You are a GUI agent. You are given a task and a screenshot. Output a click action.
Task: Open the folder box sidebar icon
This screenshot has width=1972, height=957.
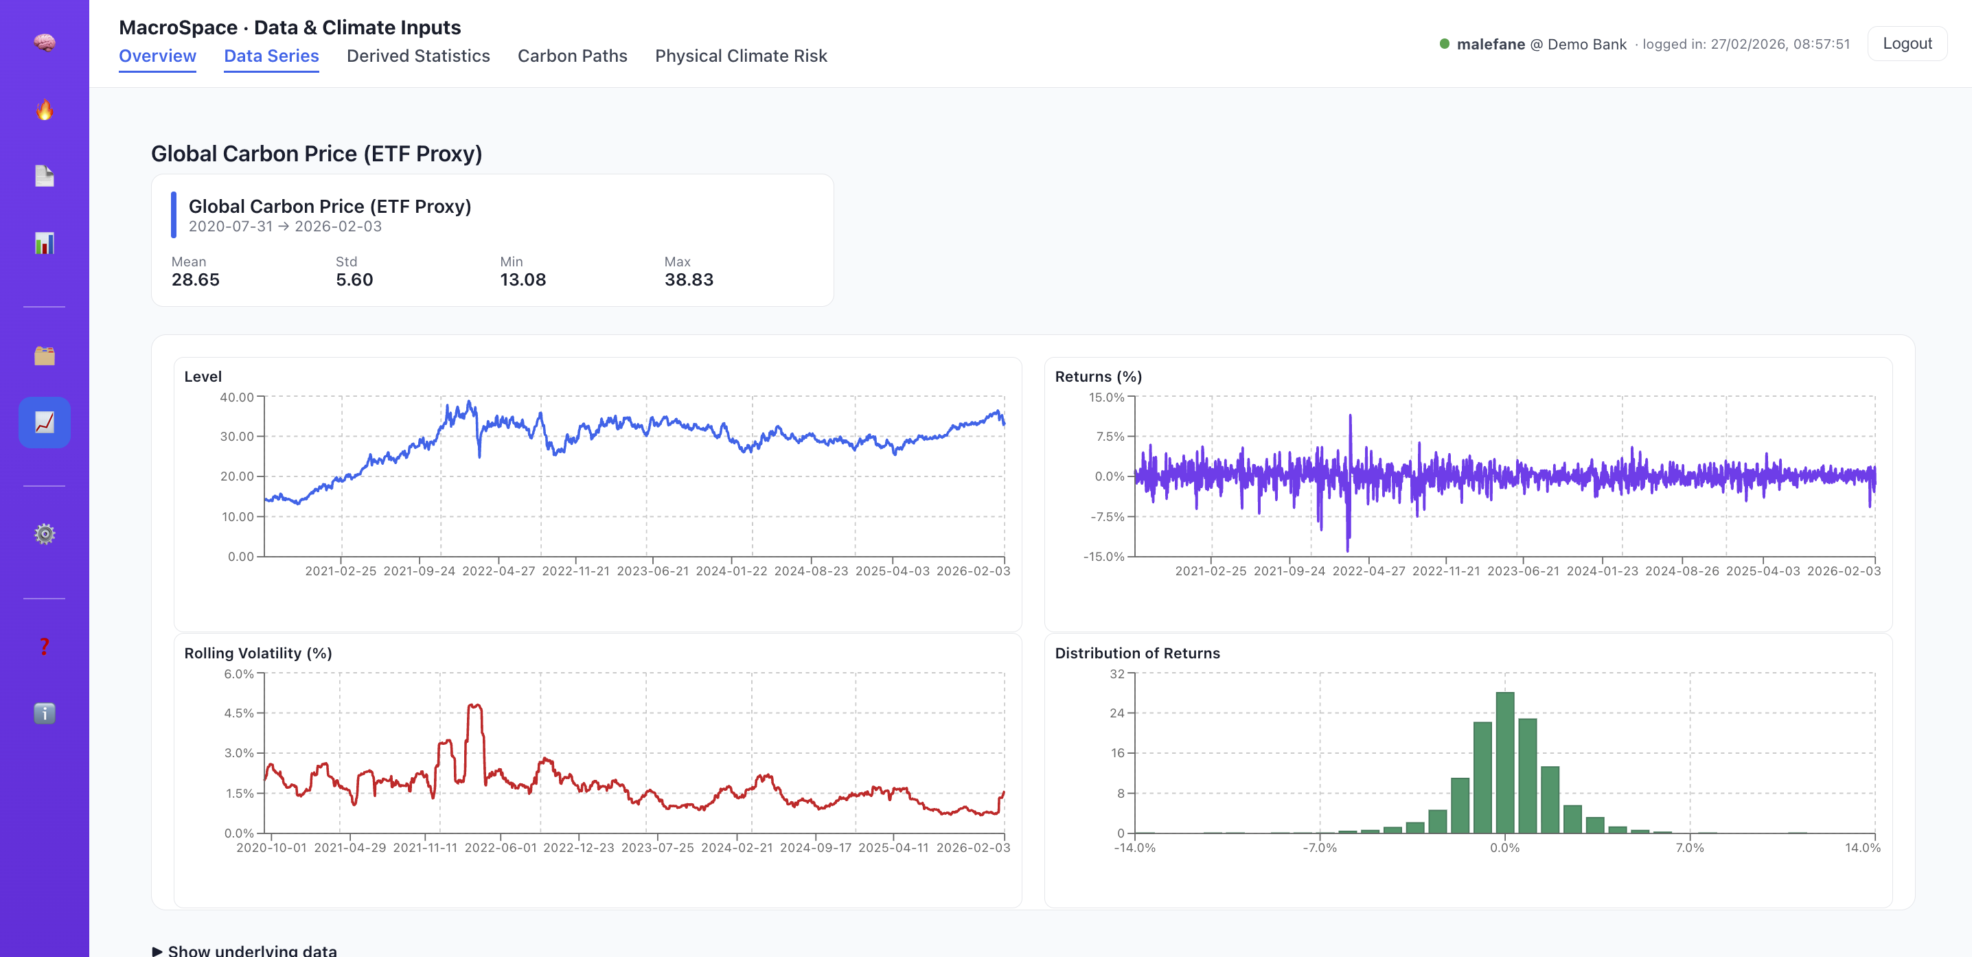point(45,355)
